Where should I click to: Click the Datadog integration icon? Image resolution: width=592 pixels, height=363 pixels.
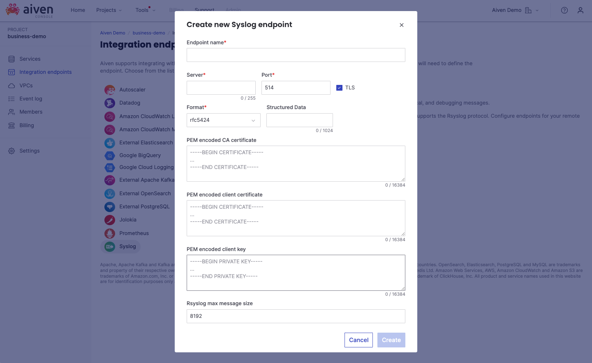click(x=109, y=103)
